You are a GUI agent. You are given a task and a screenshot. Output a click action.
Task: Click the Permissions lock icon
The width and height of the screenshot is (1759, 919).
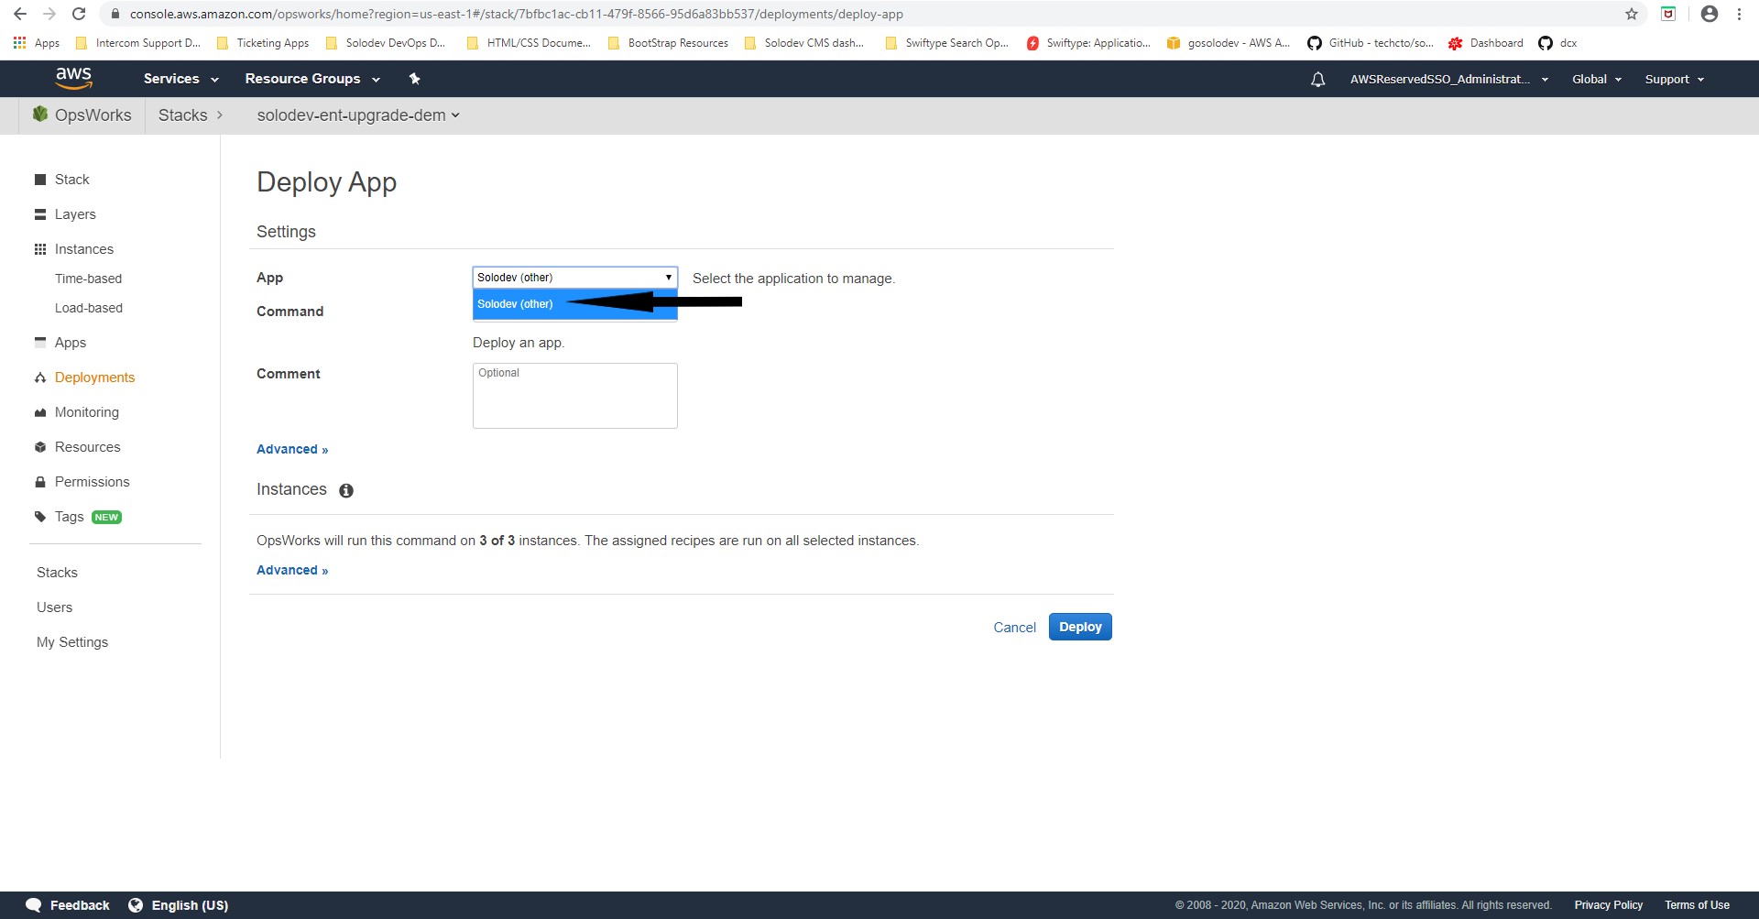40,482
